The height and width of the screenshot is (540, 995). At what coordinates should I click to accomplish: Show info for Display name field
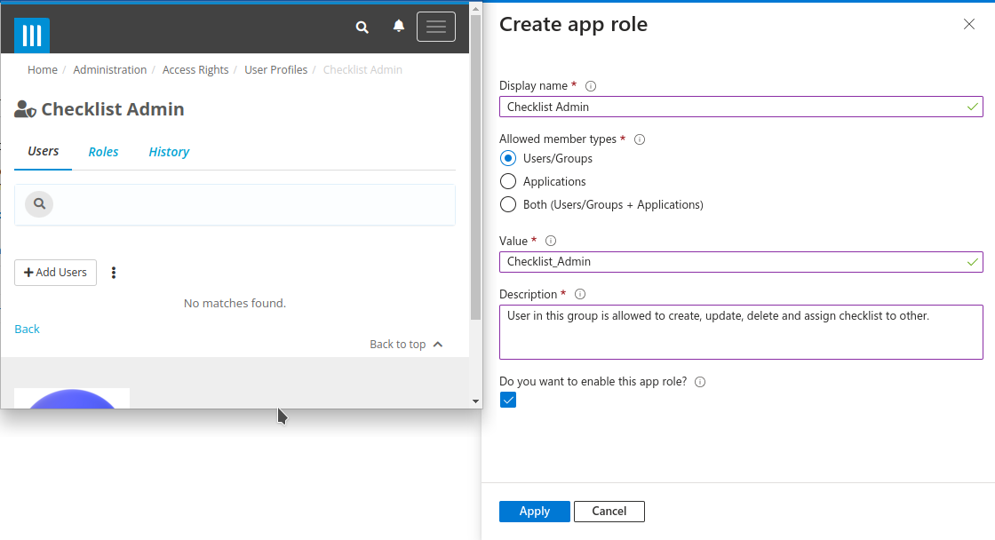click(x=591, y=86)
